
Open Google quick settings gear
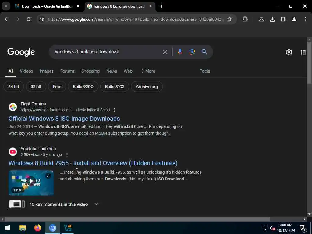289,52
